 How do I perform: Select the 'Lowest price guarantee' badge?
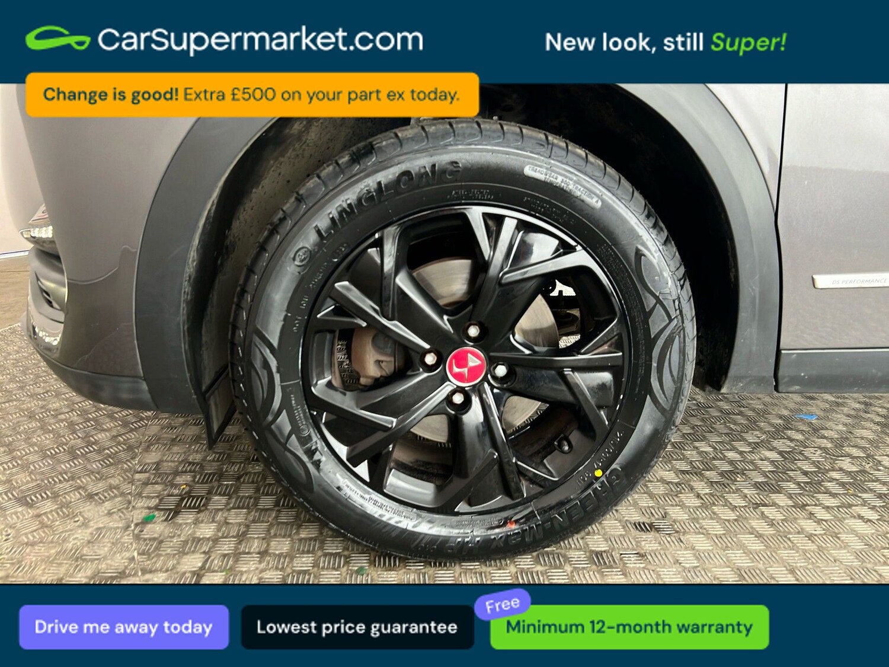pos(357,627)
